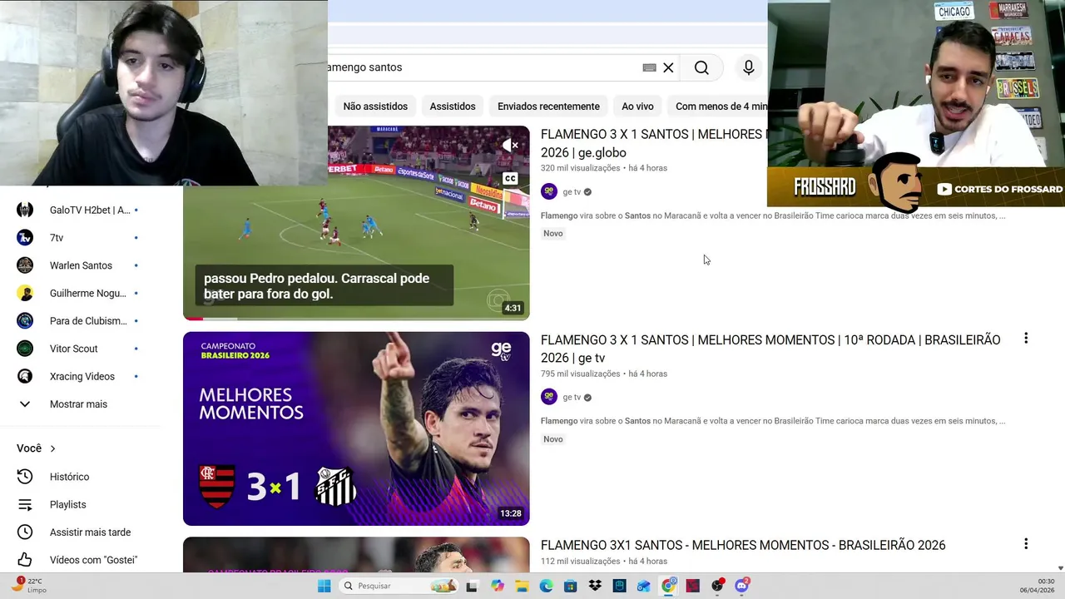Open title FLAMENGO 3 X 1 SANTOS ge.globo
This screenshot has width=1065, height=599.
pos(653,143)
